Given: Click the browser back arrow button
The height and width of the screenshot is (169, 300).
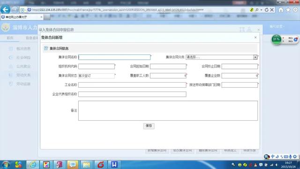Looking at the screenshot, I should (x=5, y=9).
